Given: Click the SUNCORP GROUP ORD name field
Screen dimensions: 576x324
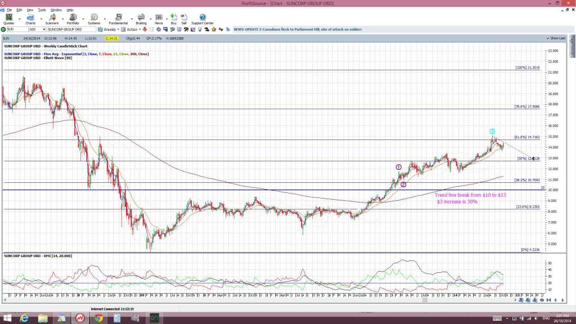Looking at the screenshot, I should click(x=71, y=29).
